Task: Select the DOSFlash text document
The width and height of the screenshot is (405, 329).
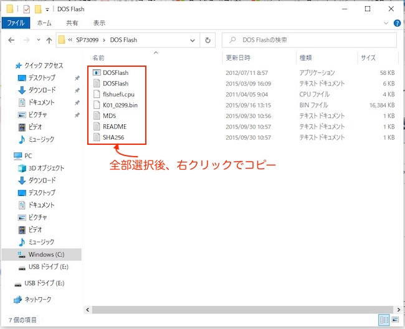Action: pos(115,84)
